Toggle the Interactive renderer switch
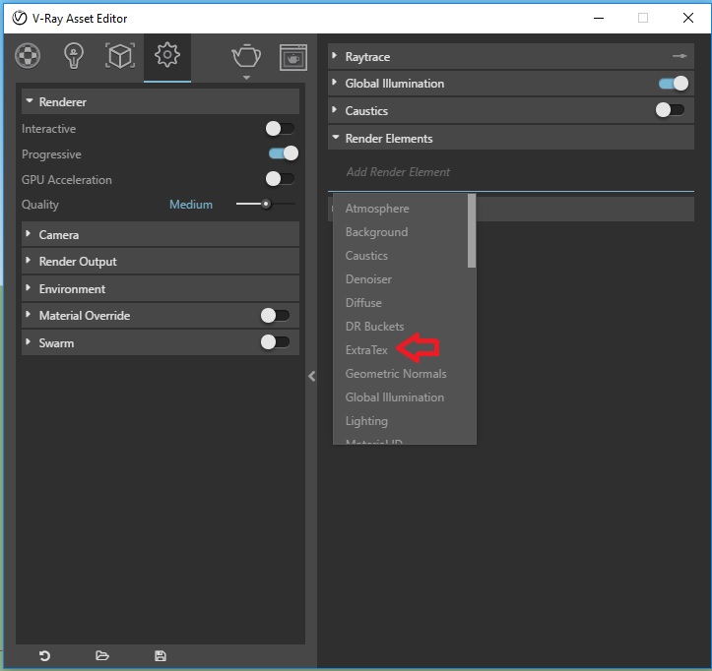The width and height of the screenshot is (712, 671). click(280, 128)
